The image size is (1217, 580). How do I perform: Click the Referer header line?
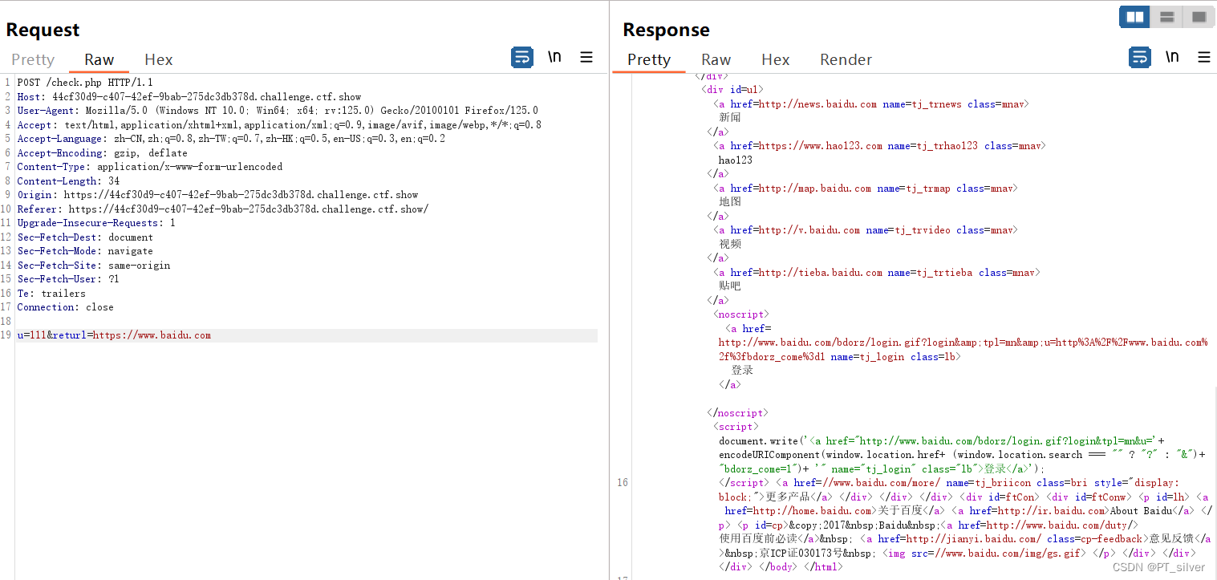click(x=223, y=209)
